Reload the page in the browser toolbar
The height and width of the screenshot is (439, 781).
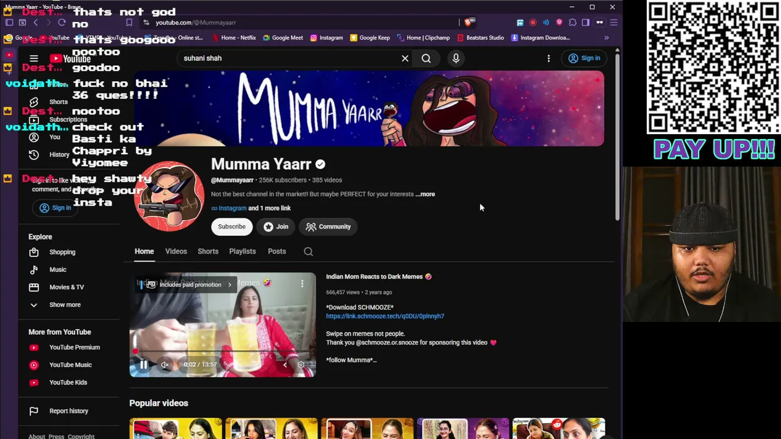(62, 23)
